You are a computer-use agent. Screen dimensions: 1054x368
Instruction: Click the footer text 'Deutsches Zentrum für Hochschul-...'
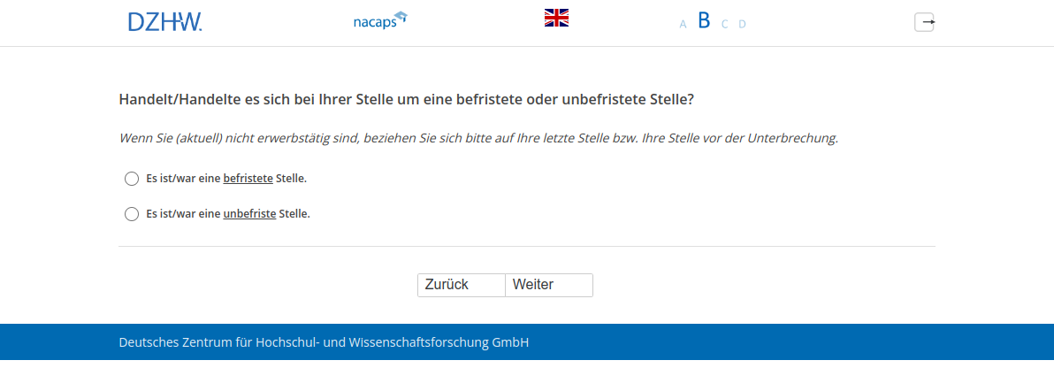click(x=324, y=342)
